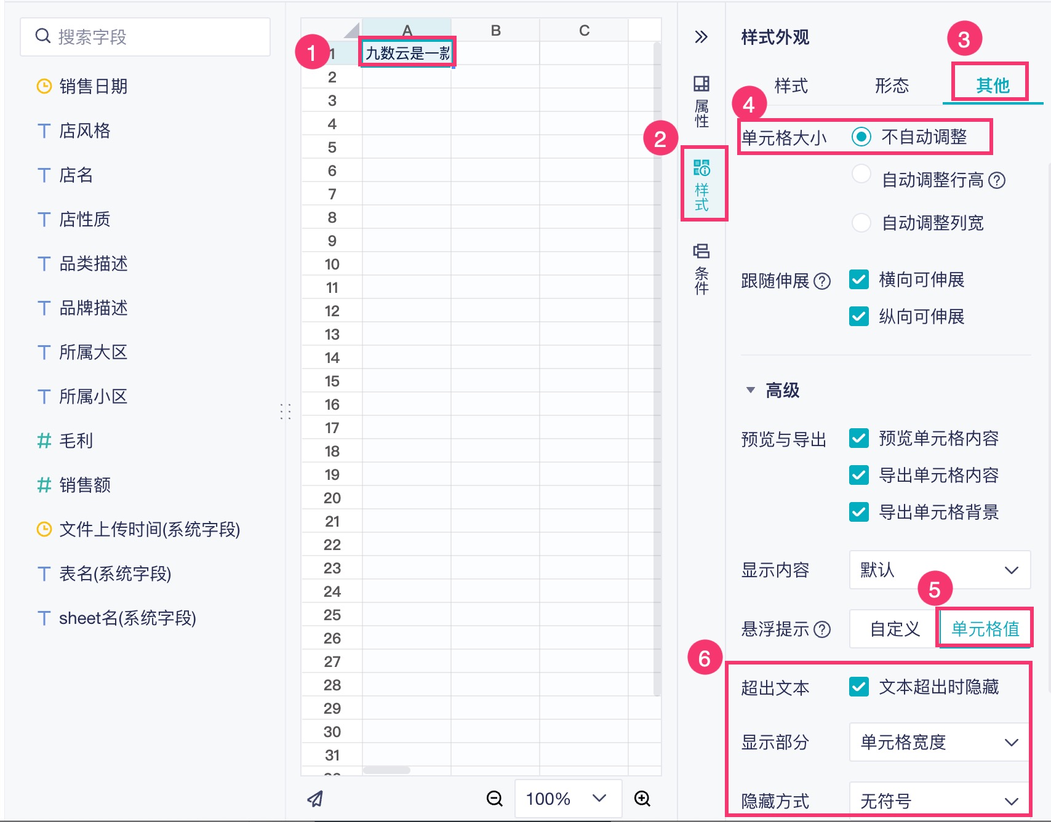
Task: Select the 品类描述 field
Action: click(94, 264)
